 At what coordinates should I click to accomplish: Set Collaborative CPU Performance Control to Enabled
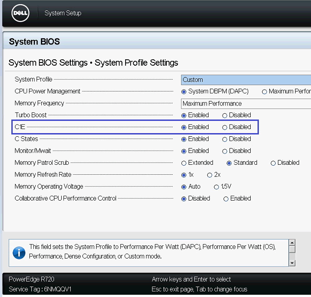tap(226, 199)
